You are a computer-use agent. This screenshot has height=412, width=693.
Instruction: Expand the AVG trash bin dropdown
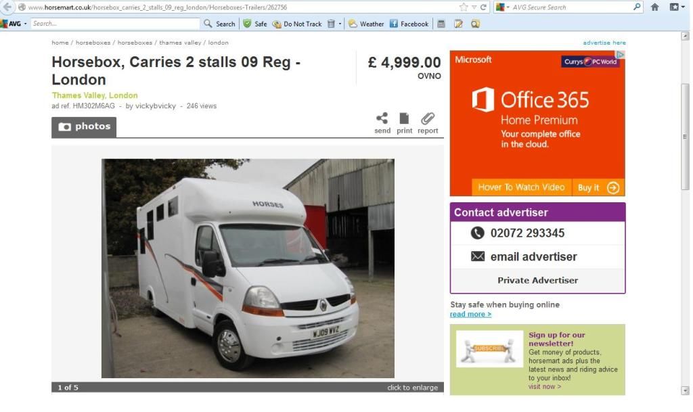tap(340, 24)
